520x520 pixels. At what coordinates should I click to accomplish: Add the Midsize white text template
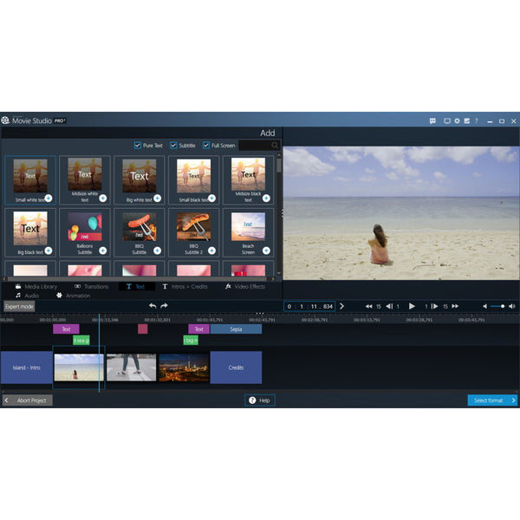[x=103, y=198]
